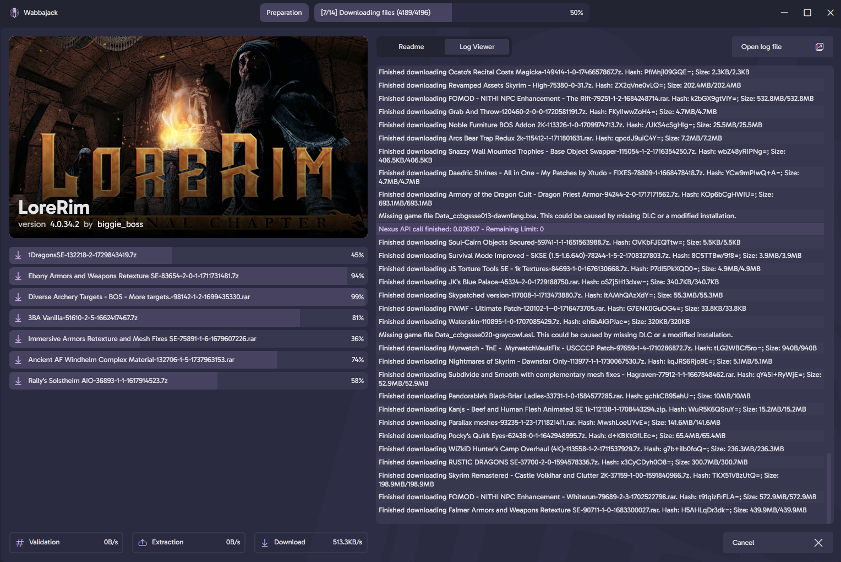Click the Open log file external-link icon
Screen dimensions: 841x562
click(x=819, y=47)
